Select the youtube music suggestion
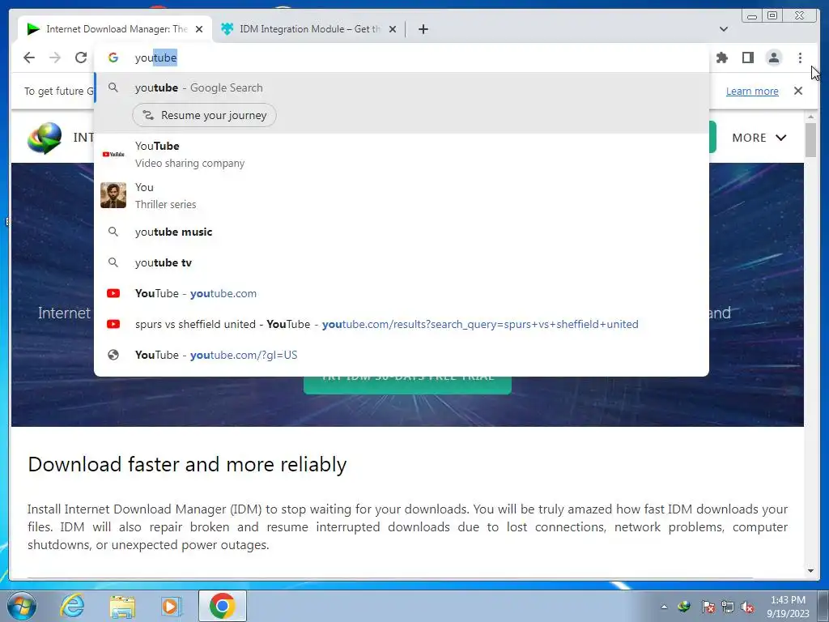 [402, 232]
